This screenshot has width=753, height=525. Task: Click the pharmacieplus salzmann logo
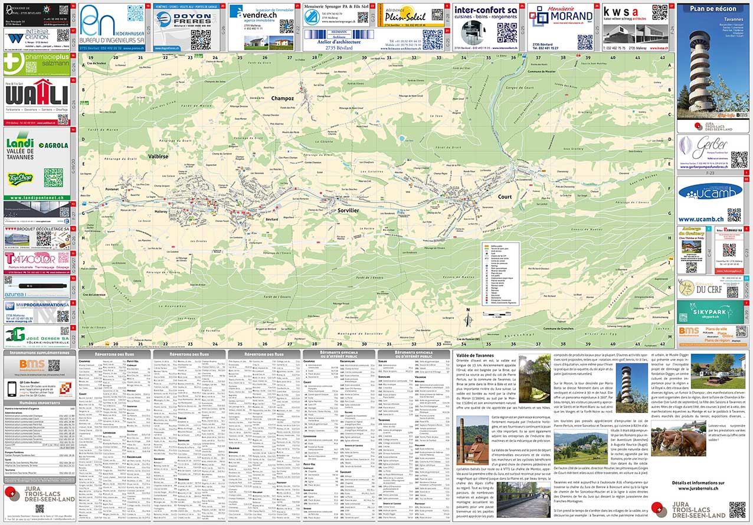tap(37, 63)
